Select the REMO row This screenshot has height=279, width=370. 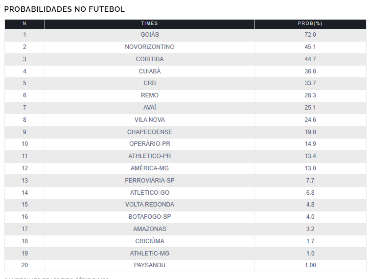[185, 95]
